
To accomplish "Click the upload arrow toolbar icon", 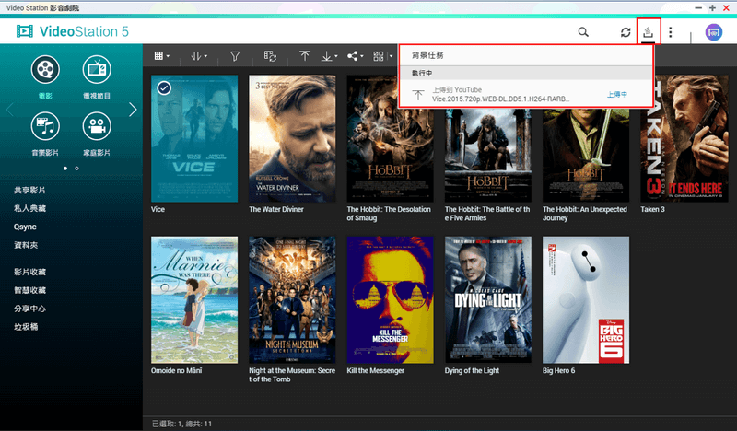I will (305, 56).
